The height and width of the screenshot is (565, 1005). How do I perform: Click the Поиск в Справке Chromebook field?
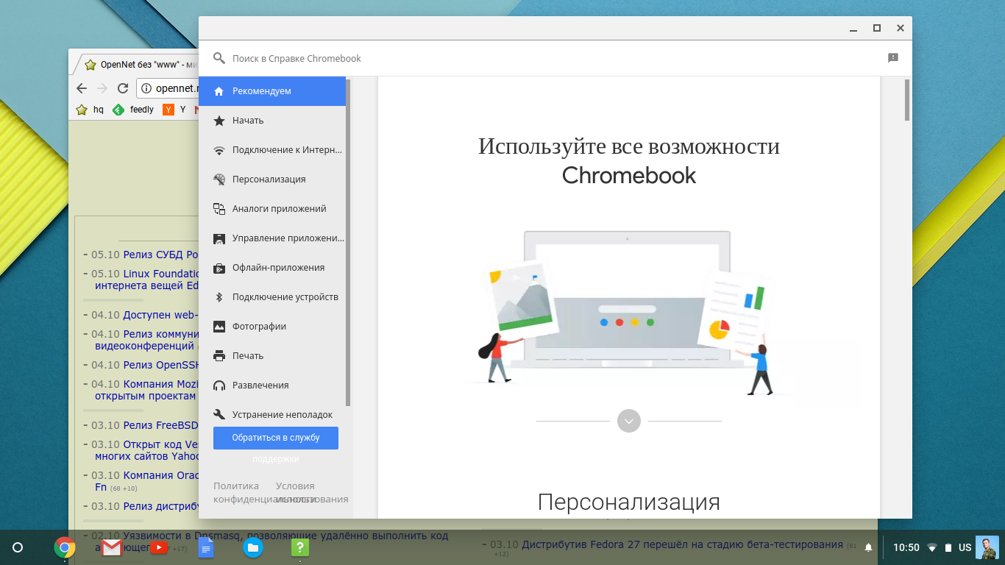click(515, 58)
